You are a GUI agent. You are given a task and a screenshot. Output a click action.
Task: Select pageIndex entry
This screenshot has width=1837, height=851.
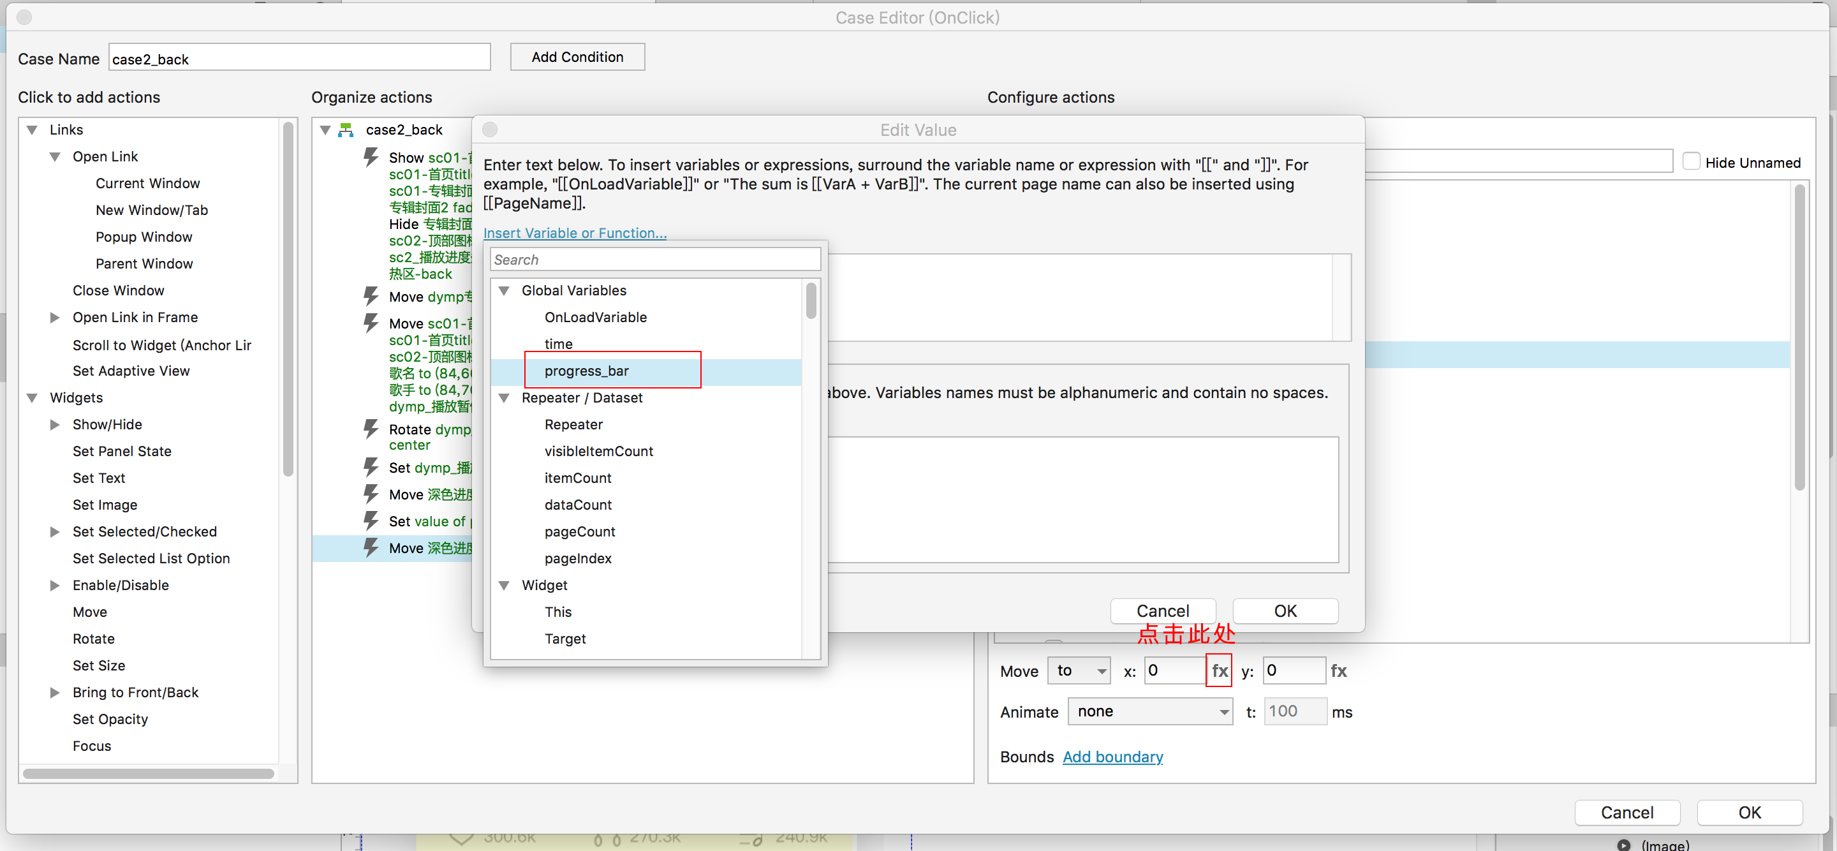(x=578, y=559)
